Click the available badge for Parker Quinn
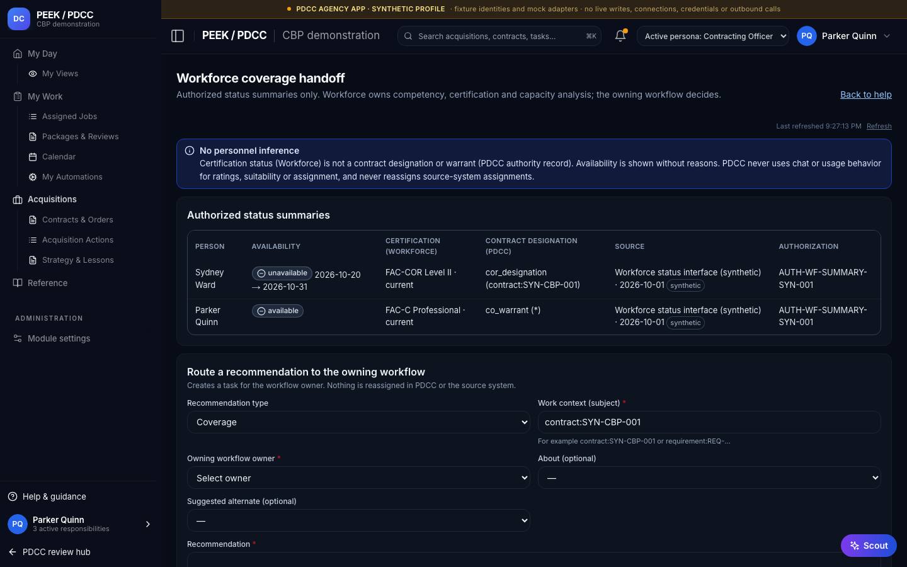907x567 pixels. (278, 311)
